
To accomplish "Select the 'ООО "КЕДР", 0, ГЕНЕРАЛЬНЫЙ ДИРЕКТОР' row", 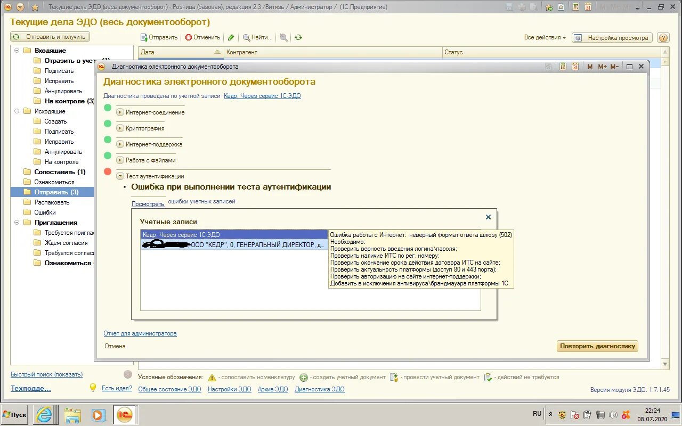I will [x=234, y=244].
